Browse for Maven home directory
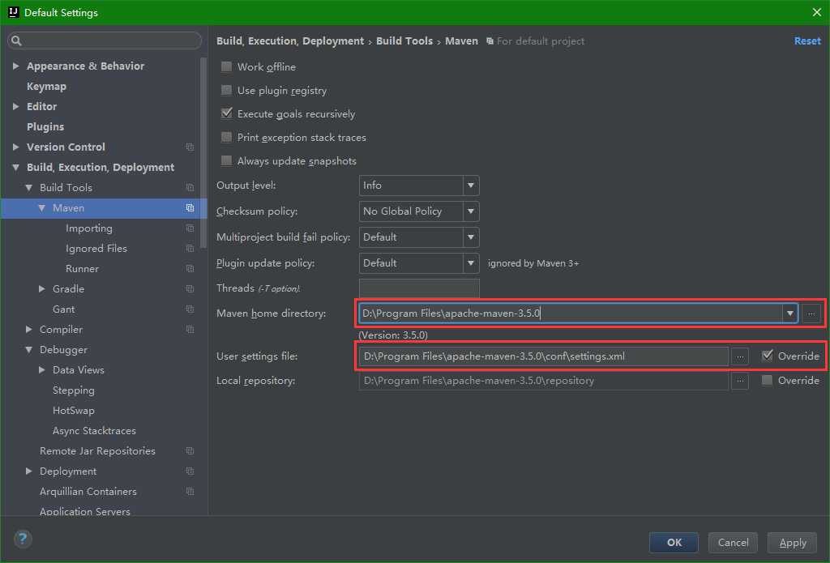The image size is (830, 563). pyautogui.click(x=811, y=313)
